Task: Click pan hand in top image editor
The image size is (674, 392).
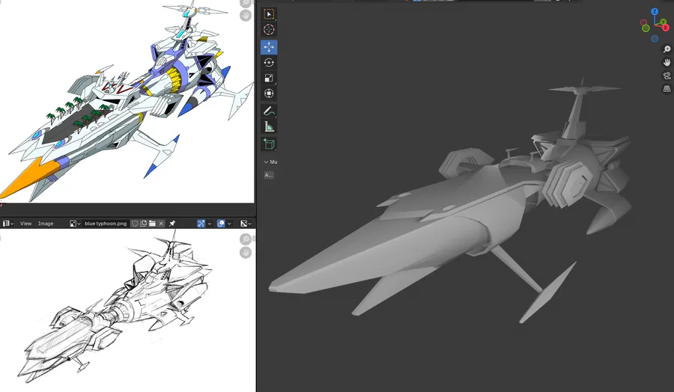Action: [x=246, y=16]
